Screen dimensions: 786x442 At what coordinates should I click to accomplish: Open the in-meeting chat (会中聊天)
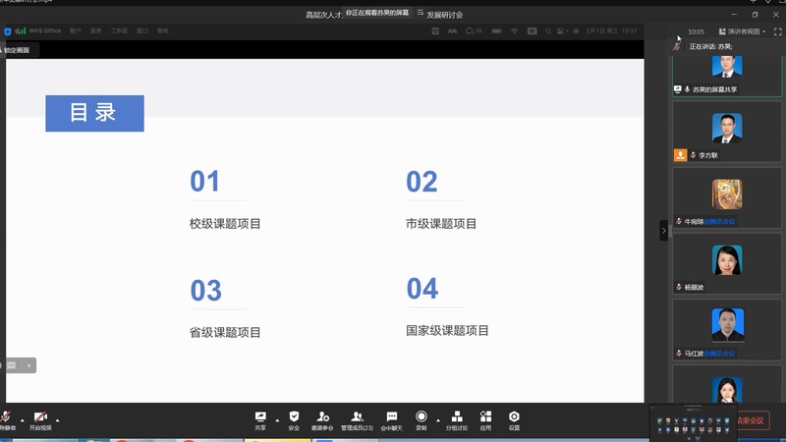392,417
